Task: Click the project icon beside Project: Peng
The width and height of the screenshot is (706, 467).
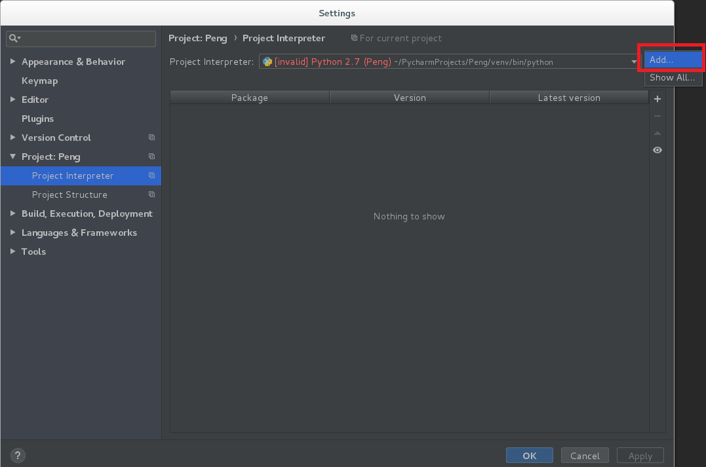Action: tap(151, 156)
